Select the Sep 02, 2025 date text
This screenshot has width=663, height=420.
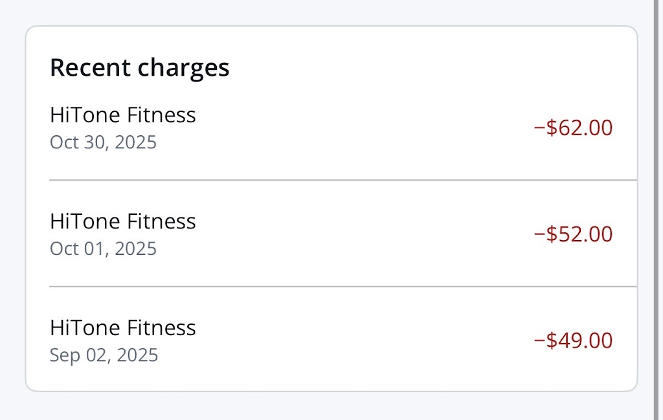[104, 355]
